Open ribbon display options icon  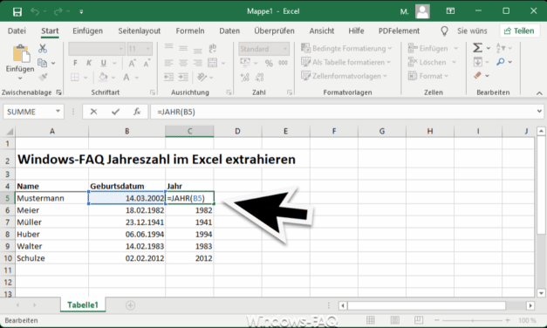point(450,11)
